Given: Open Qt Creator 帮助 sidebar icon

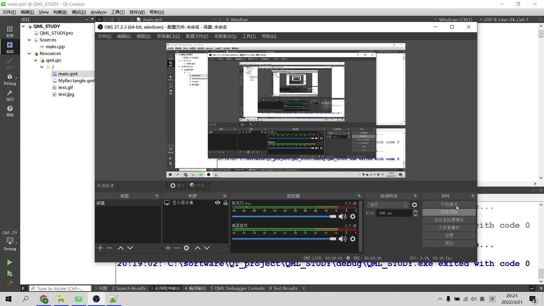Looking at the screenshot, I should [10, 111].
